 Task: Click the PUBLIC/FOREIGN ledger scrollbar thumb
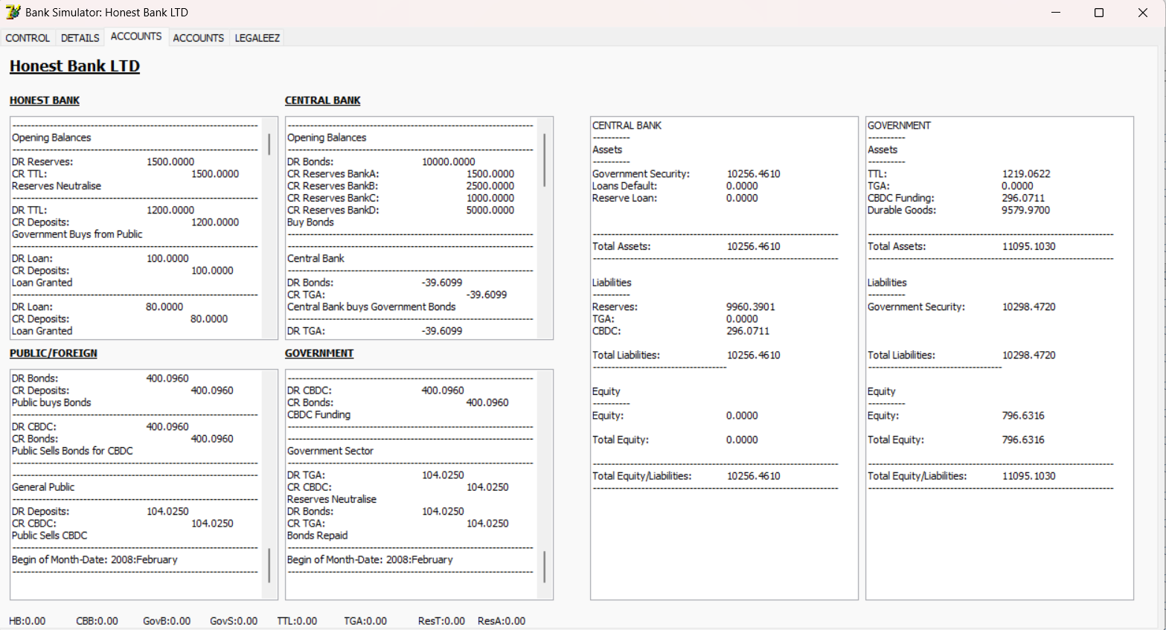coord(269,565)
